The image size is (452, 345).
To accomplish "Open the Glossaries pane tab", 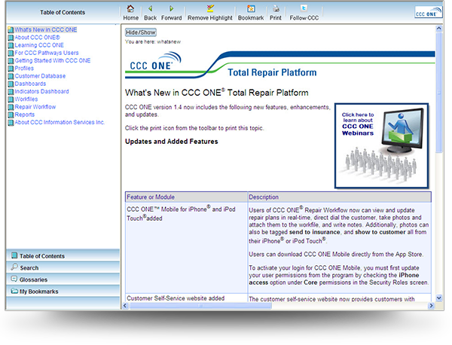I will [63, 279].
